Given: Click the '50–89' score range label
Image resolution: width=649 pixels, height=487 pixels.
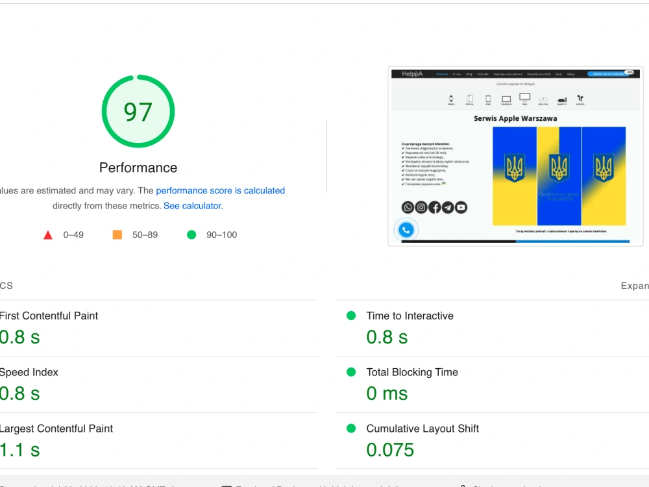Looking at the screenshot, I should [x=145, y=235].
